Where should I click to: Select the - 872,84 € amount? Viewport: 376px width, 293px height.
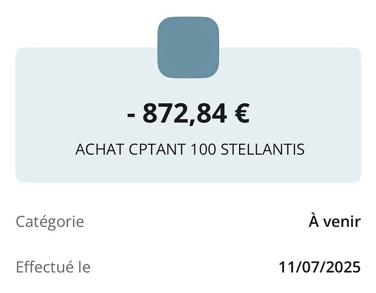point(189,113)
